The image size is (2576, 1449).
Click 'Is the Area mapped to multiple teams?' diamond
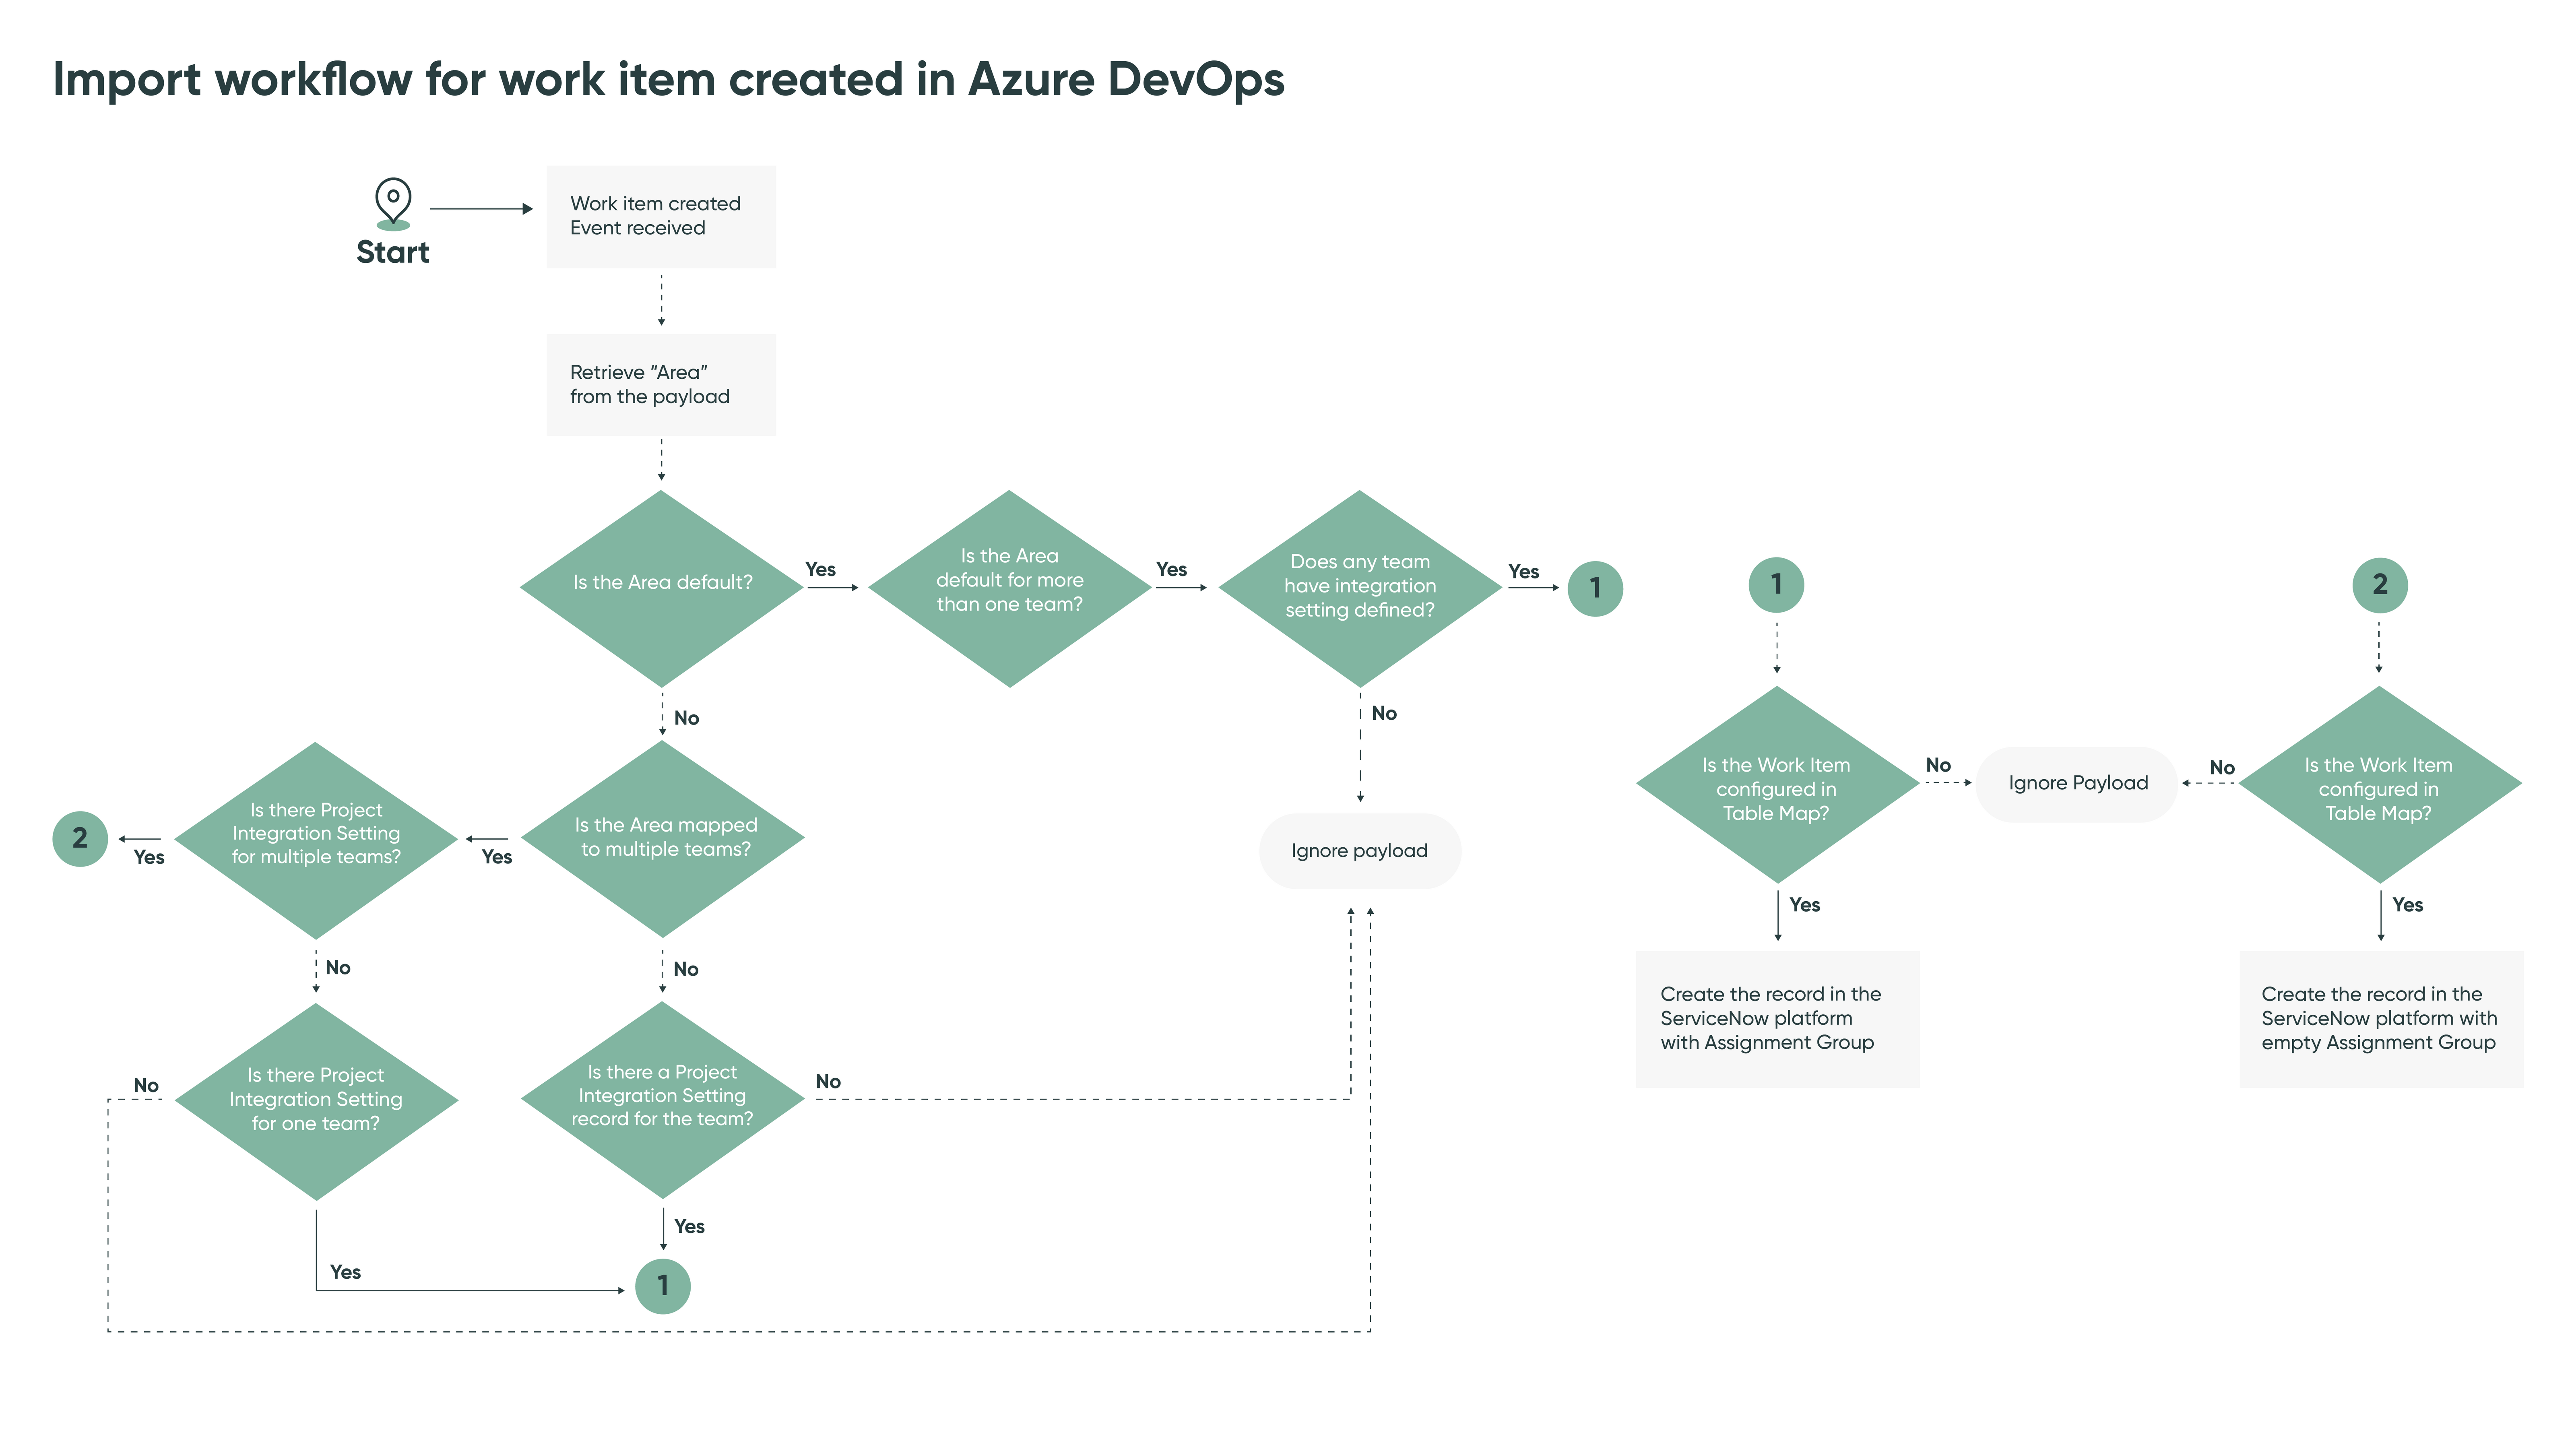(663, 838)
